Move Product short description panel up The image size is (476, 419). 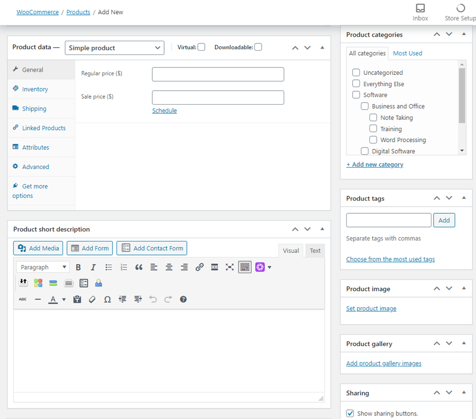click(x=295, y=229)
